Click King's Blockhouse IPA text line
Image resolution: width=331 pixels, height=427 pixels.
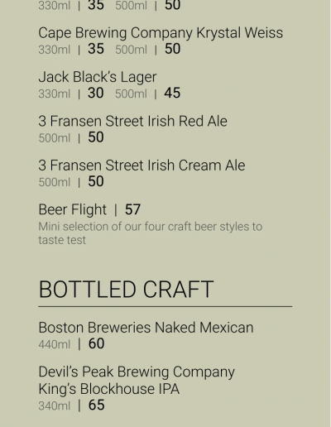tap(109, 389)
